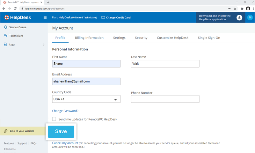Click the download HelpDesk application icon
The width and height of the screenshot is (255, 153).
[239, 17]
